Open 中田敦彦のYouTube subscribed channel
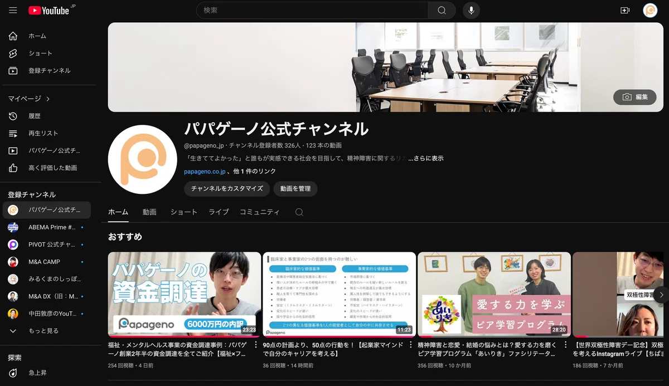Viewport: 669px width, 386px height. [46, 314]
